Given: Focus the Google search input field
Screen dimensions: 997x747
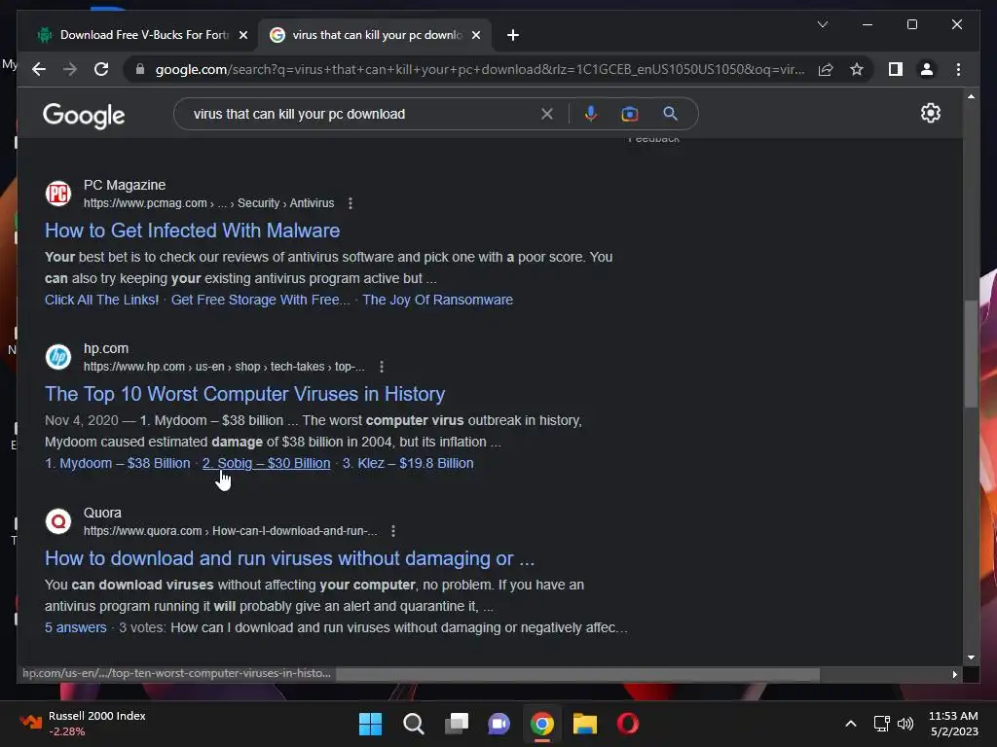Looking at the screenshot, I should [x=362, y=114].
